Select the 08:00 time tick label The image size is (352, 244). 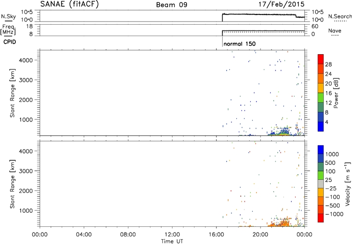128,235
